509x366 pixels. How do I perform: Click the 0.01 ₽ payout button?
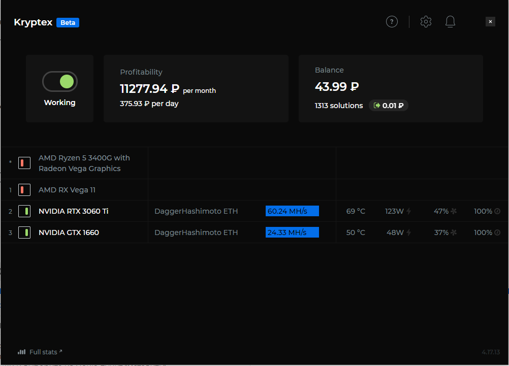[x=388, y=106]
